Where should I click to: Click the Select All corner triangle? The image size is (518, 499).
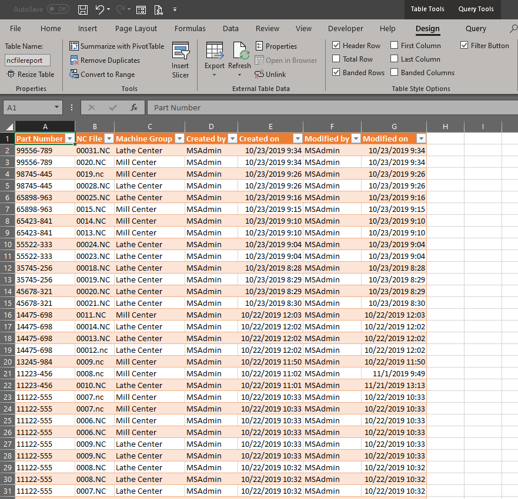[9, 127]
